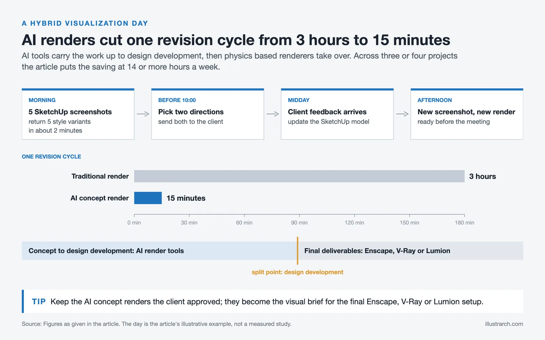Click the '150 min' axis tick label
Viewport: 545px width, 340px height.
409,223
